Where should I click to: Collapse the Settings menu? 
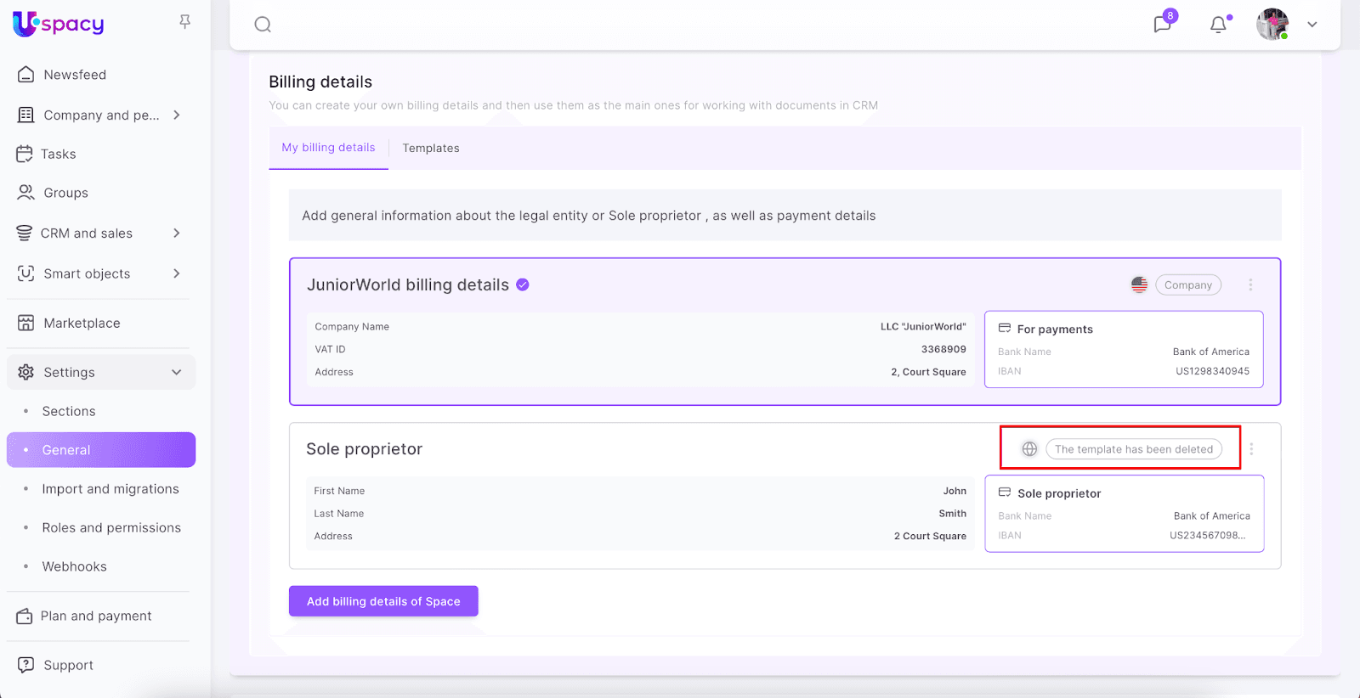tap(176, 372)
